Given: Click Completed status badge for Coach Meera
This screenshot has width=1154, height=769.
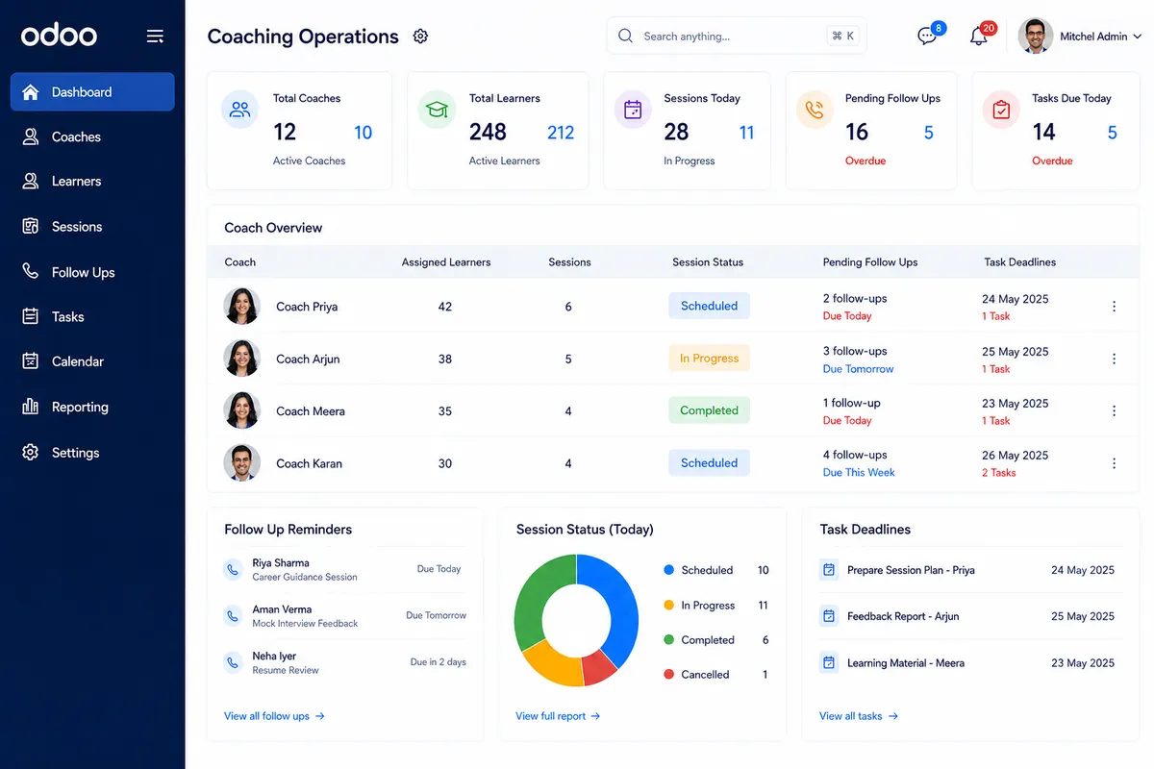Looking at the screenshot, I should pos(709,410).
